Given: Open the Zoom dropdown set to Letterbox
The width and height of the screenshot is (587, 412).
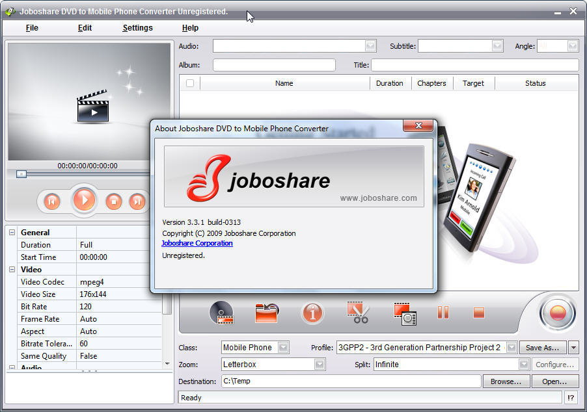Looking at the screenshot, I should point(319,364).
